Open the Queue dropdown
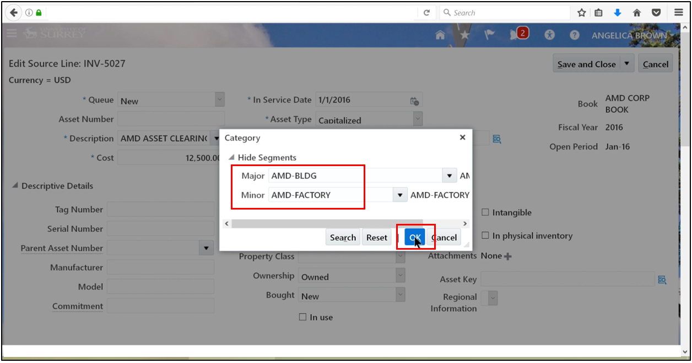The image size is (692, 363). [219, 100]
